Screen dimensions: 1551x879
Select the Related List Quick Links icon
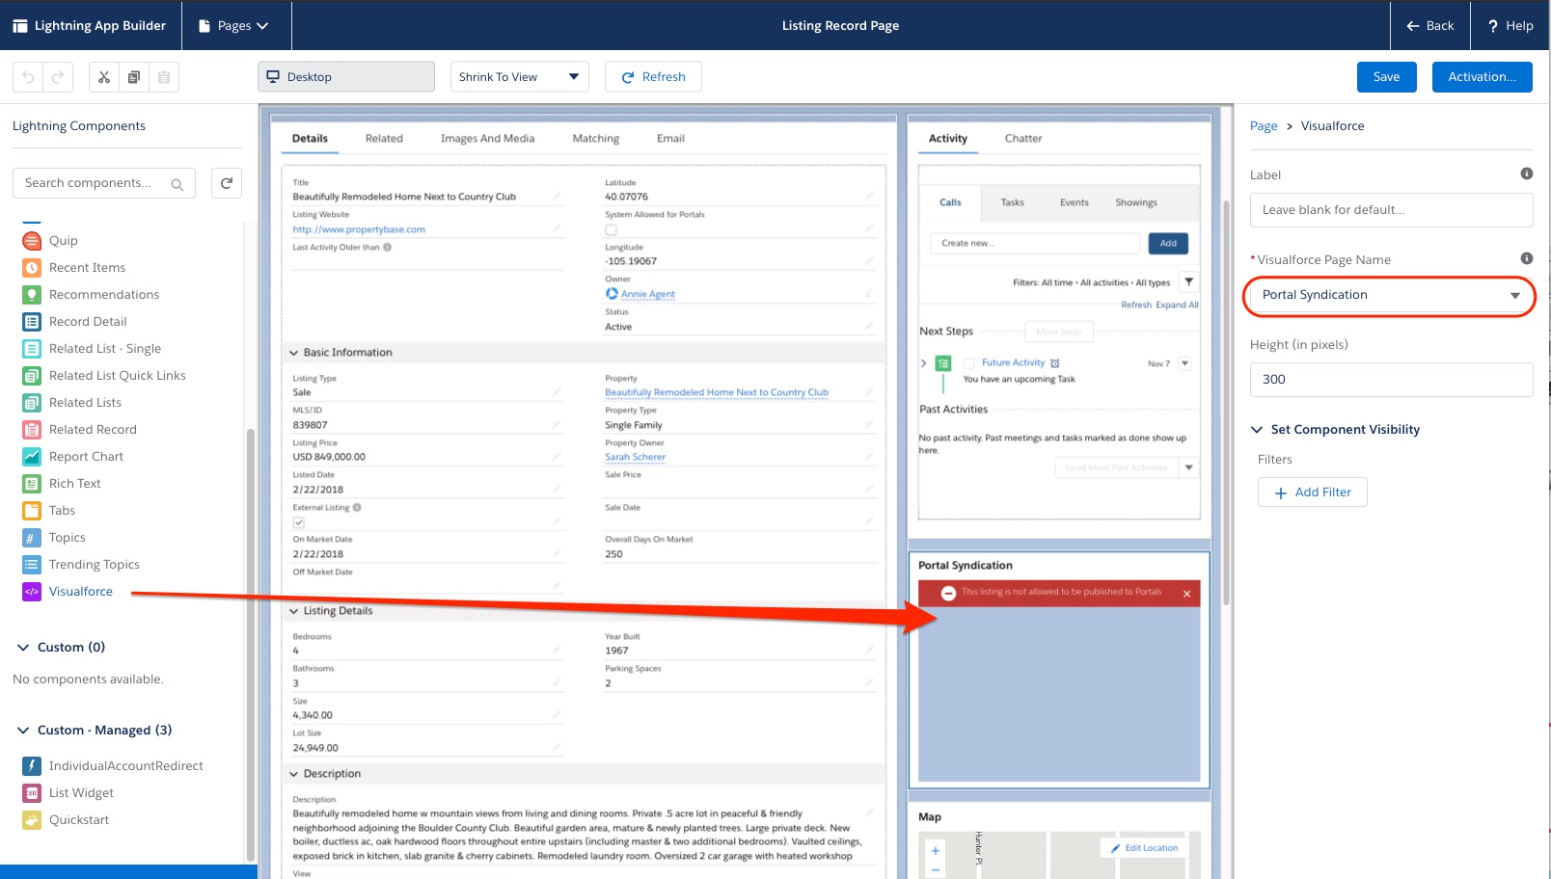pos(32,376)
